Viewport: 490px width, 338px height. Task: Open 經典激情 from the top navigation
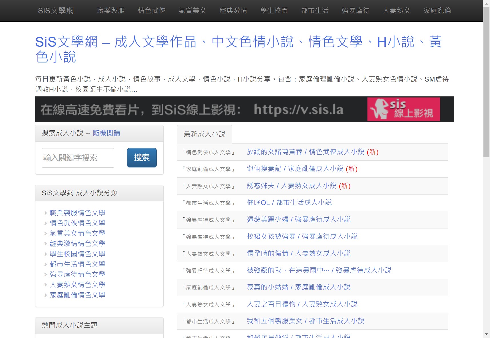(233, 11)
